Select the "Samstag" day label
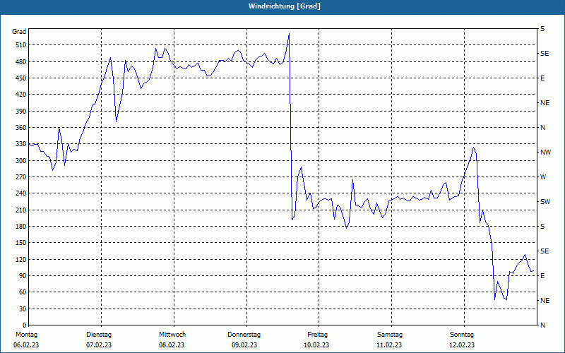The height and width of the screenshot is (353, 565). (x=390, y=335)
